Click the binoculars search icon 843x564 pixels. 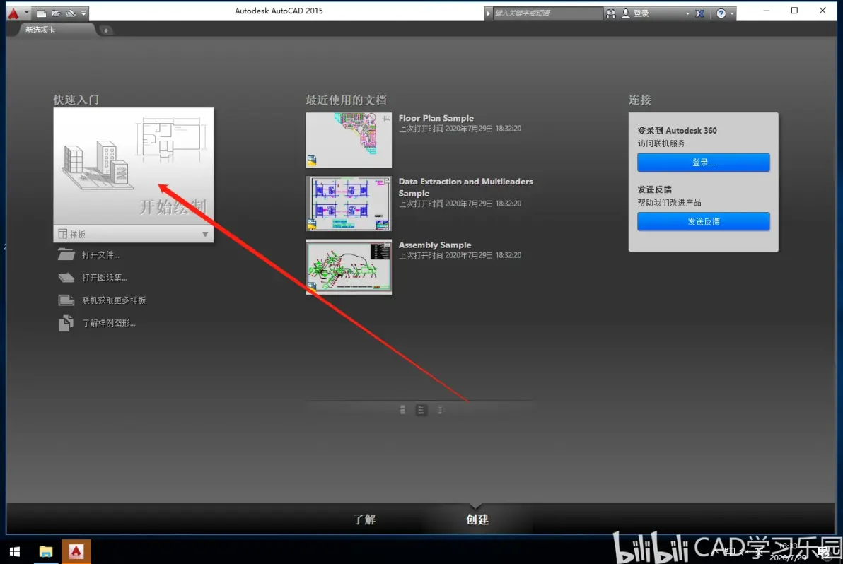click(x=611, y=13)
